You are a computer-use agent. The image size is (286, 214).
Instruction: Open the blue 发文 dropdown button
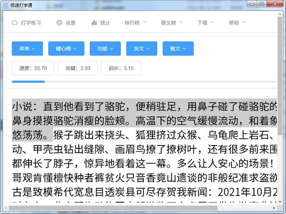(x=142, y=49)
